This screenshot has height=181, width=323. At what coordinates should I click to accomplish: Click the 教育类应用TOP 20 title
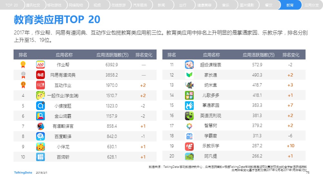click(x=57, y=20)
